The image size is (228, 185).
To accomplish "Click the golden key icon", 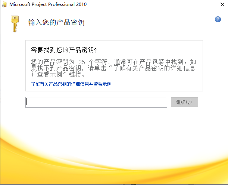I will pos(15,24).
